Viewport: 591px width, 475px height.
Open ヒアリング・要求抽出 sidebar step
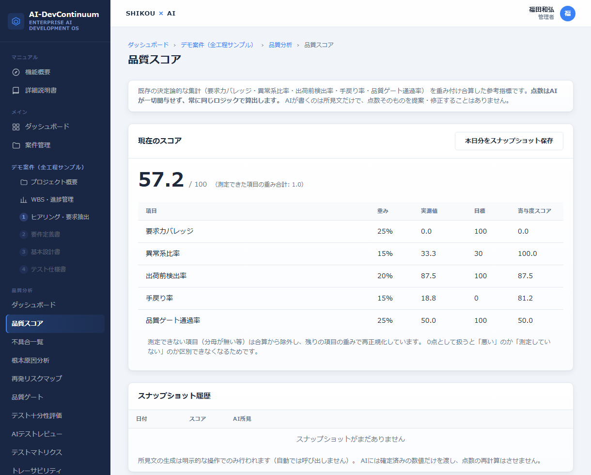click(x=59, y=217)
